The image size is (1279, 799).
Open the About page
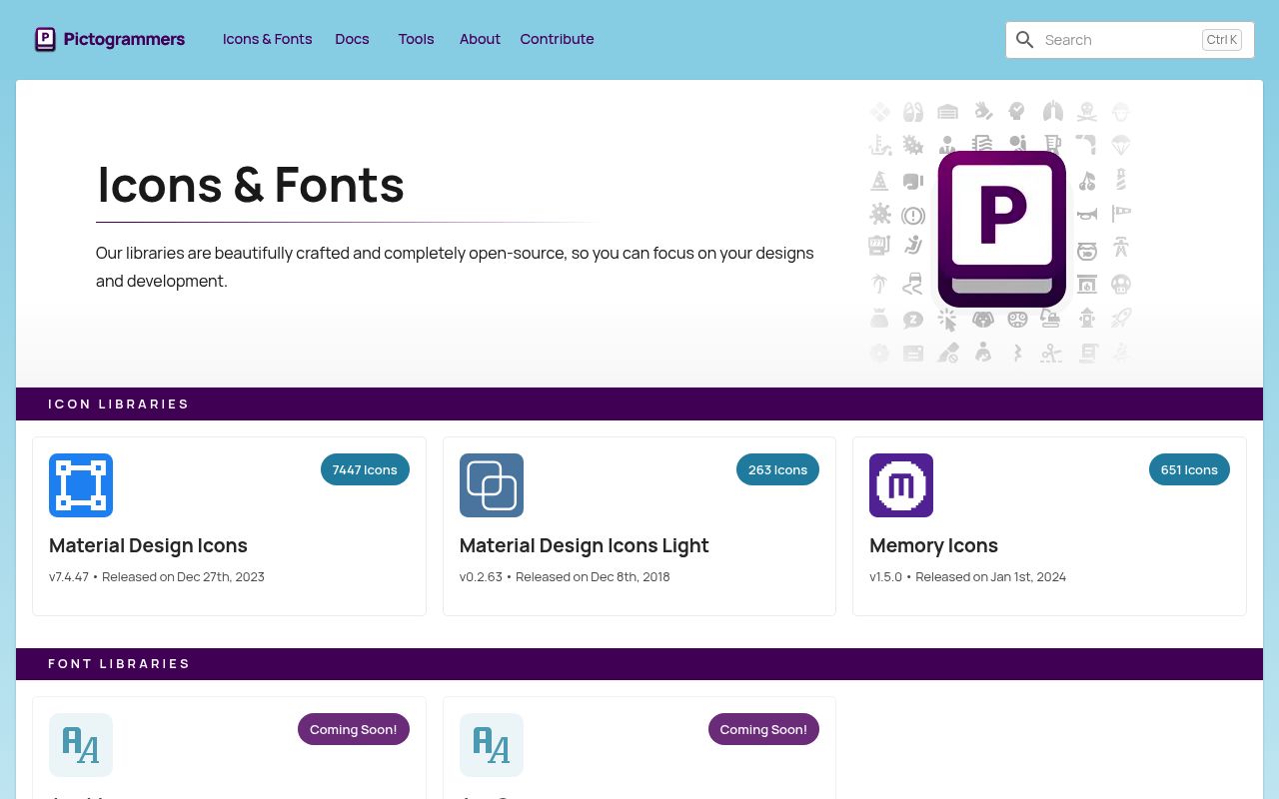coord(480,39)
